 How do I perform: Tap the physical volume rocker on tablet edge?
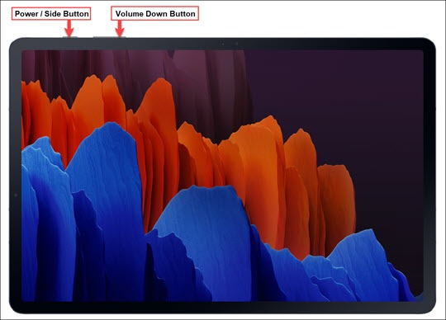(110, 36)
